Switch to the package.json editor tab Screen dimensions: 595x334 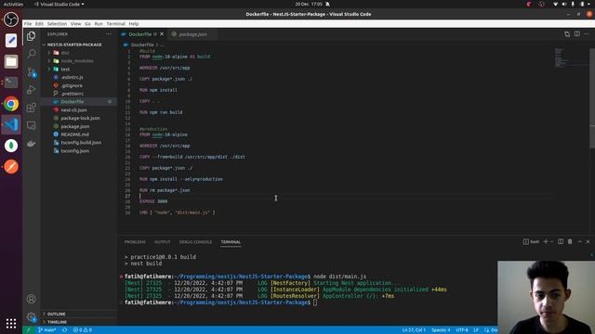point(192,34)
